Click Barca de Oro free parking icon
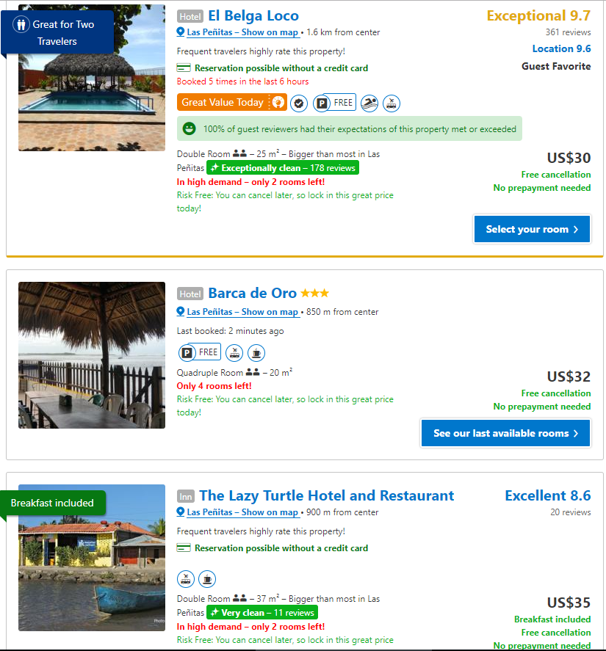The width and height of the screenshot is (606, 651). pos(187,353)
